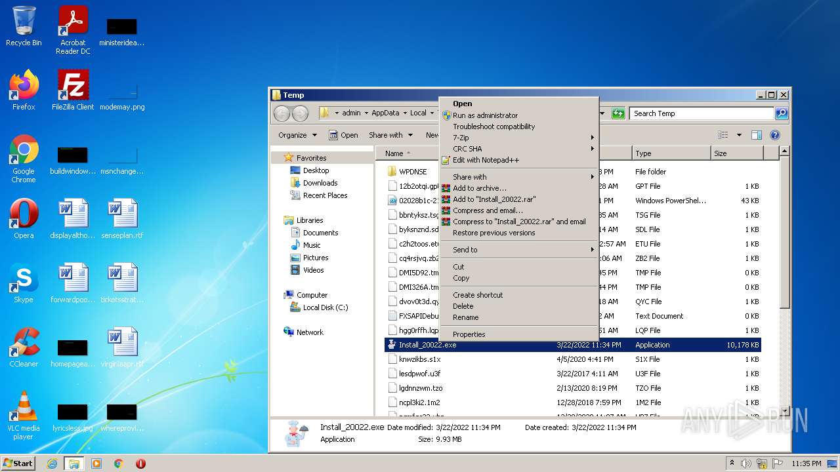The width and height of the screenshot is (840, 472).
Task: Select WPDNSE folder row
Action: pyautogui.click(x=573, y=172)
